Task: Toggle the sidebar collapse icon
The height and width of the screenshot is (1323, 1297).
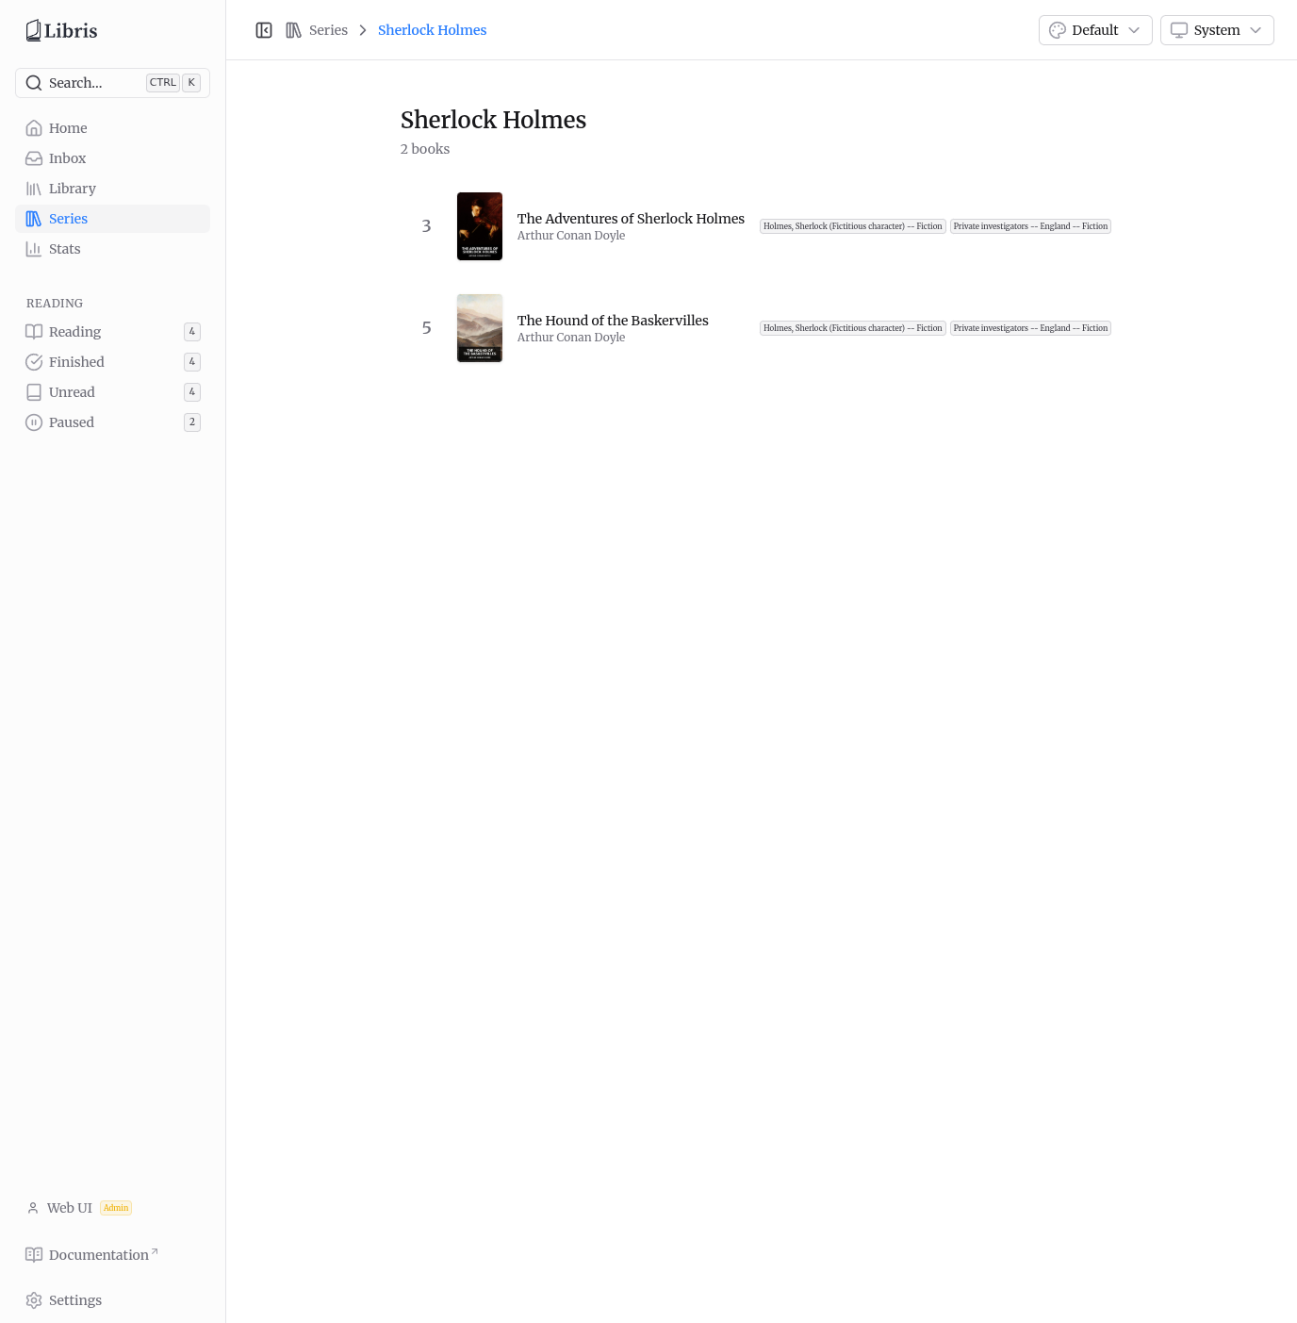Action: click(x=264, y=30)
